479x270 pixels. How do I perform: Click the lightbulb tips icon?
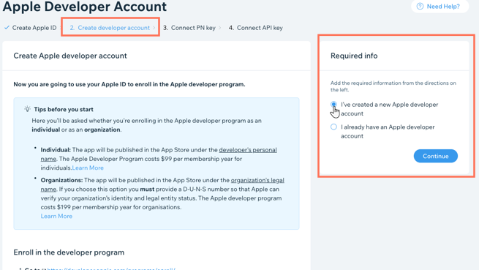[x=27, y=109]
